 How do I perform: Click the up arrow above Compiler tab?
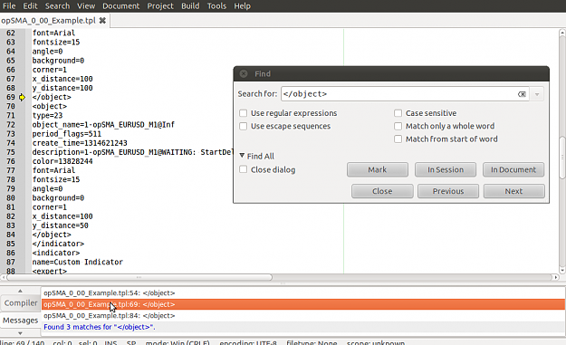[20, 291]
